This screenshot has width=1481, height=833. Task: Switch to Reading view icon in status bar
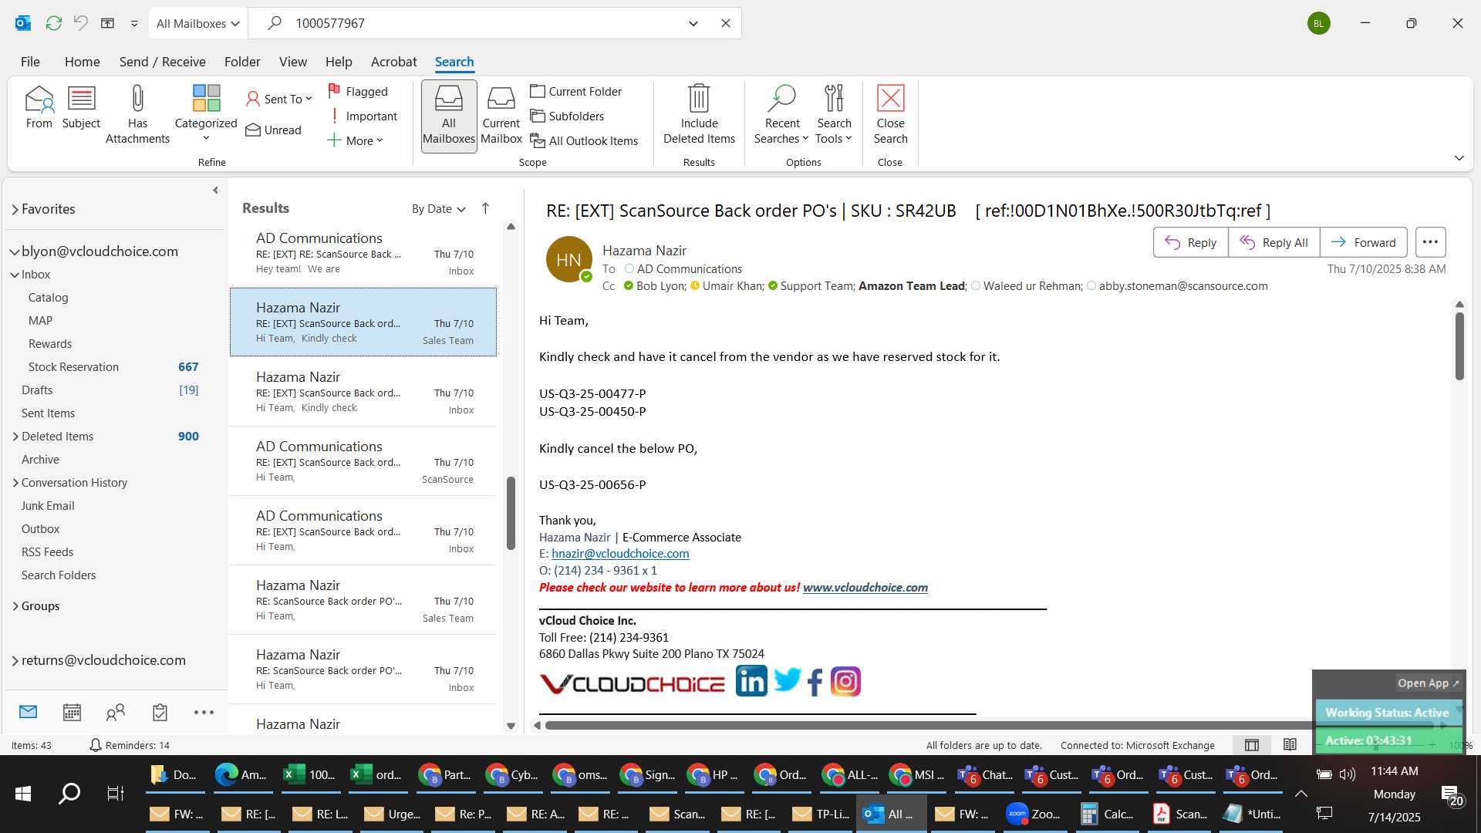click(1290, 745)
